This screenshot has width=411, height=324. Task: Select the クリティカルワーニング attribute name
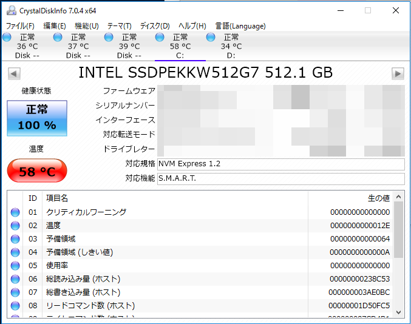[86, 212]
